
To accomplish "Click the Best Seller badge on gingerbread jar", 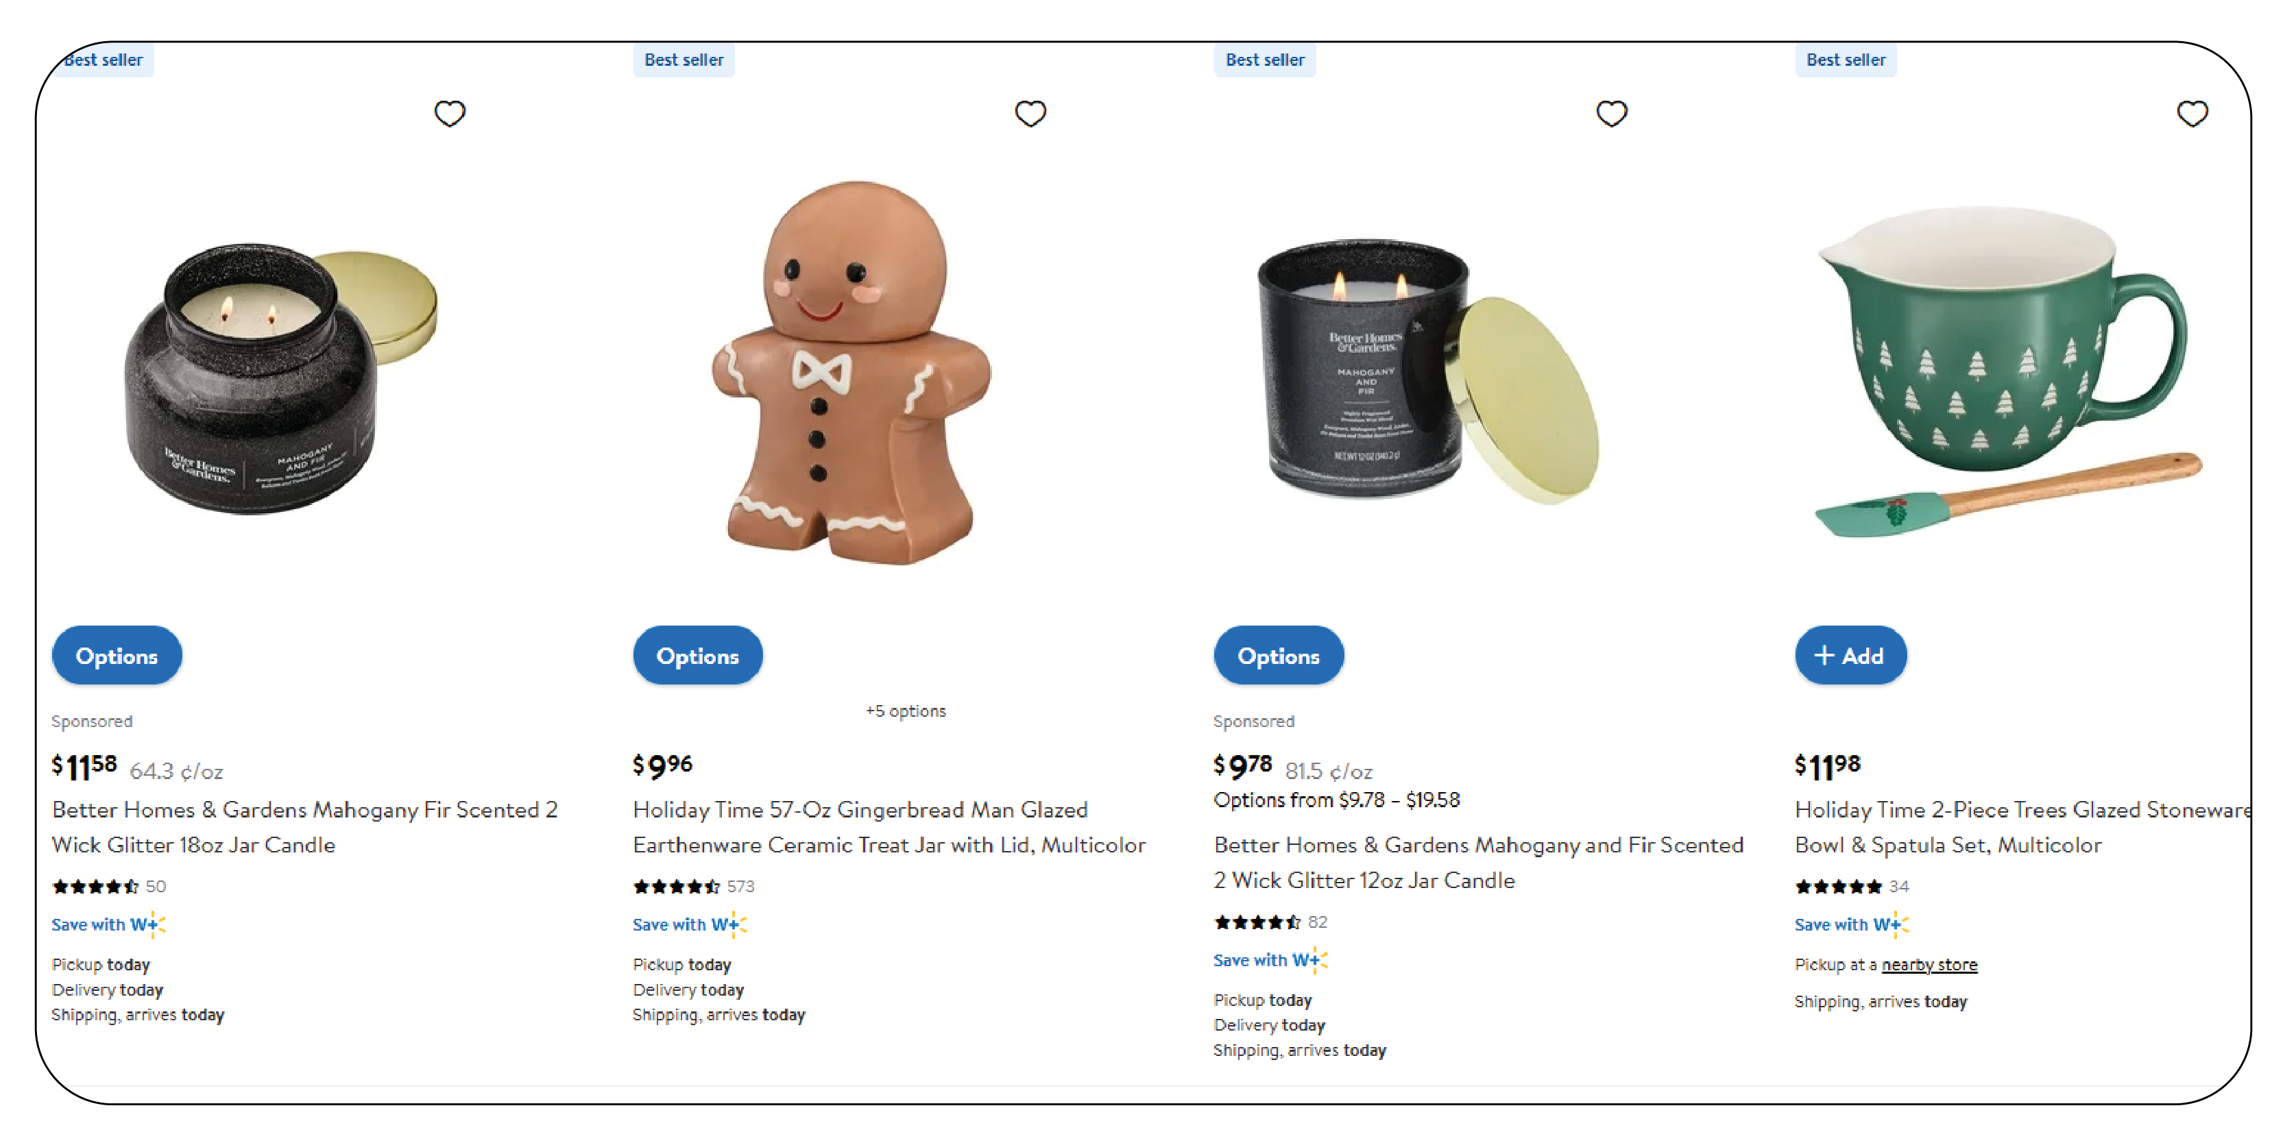I will [683, 60].
